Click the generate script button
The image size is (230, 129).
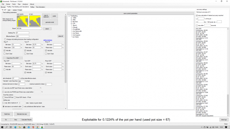pos(50,22)
